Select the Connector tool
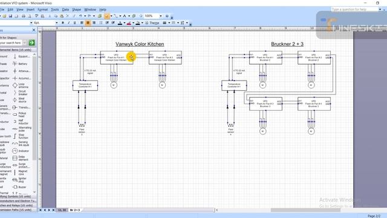Screen dimensions: 387x218 115,16
